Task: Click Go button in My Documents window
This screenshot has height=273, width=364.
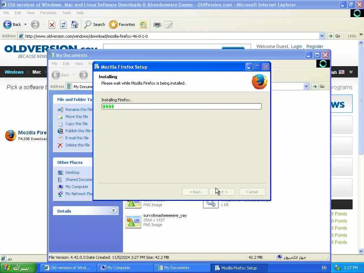Action: [318, 86]
